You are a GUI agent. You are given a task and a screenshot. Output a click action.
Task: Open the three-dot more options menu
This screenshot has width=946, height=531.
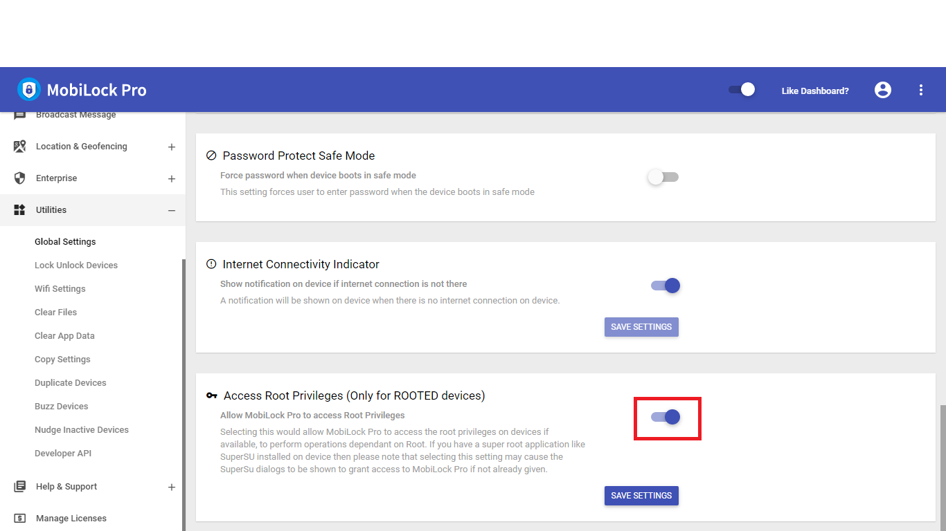click(x=921, y=90)
